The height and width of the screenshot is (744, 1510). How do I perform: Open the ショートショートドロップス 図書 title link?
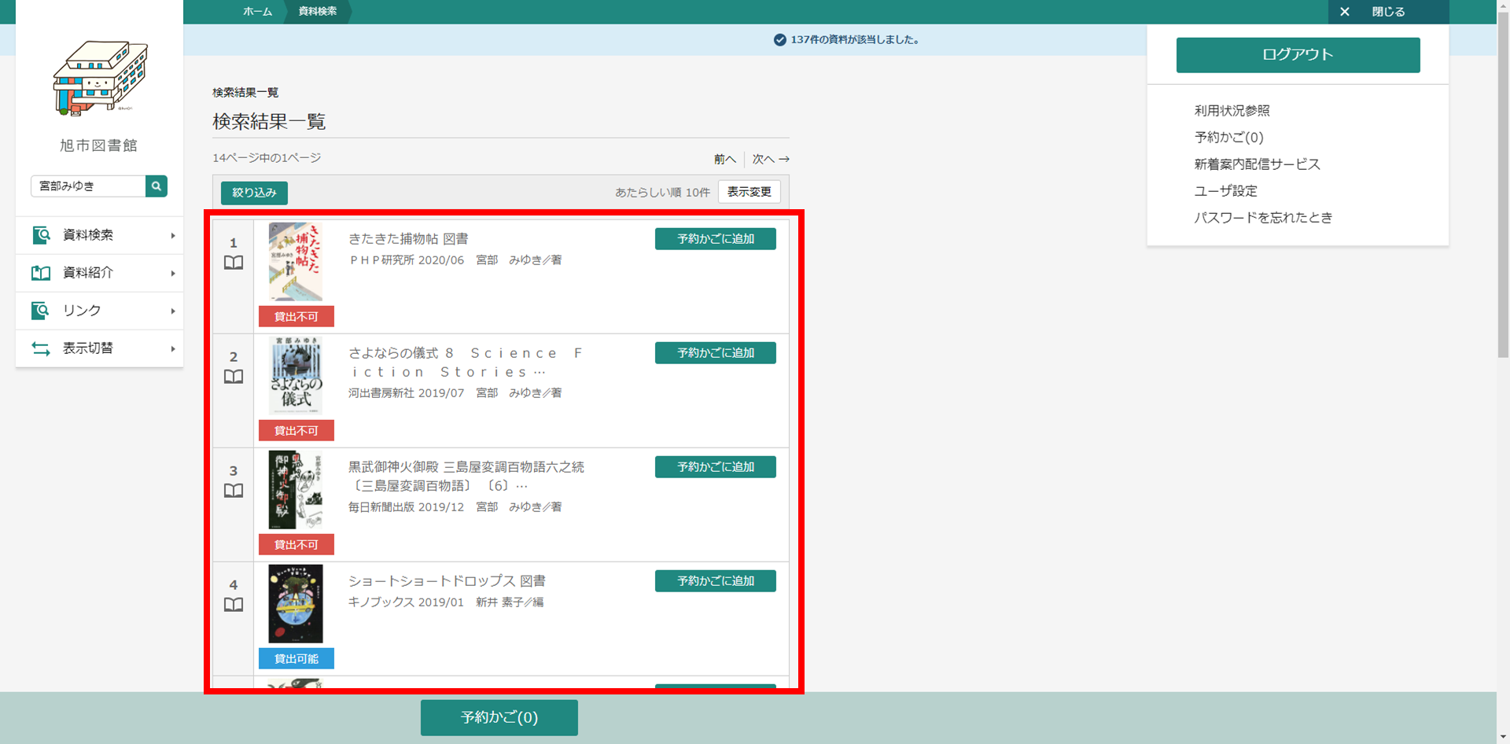(x=447, y=581)
